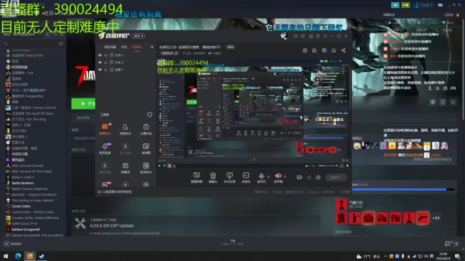465x261 pixels.
Task: Open the microphone volume arrow dropdown
Action: (x=269, y=177)
